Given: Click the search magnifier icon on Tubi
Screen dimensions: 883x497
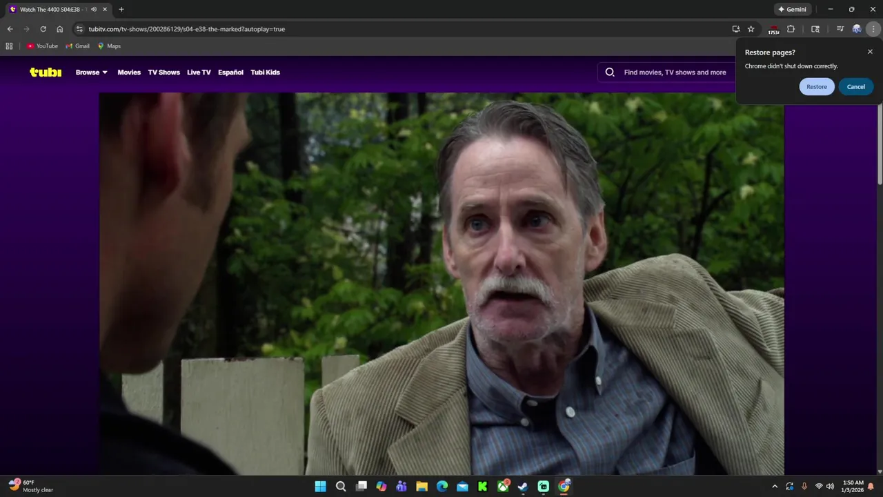Looking at the screenshot, I should (610, 72).
